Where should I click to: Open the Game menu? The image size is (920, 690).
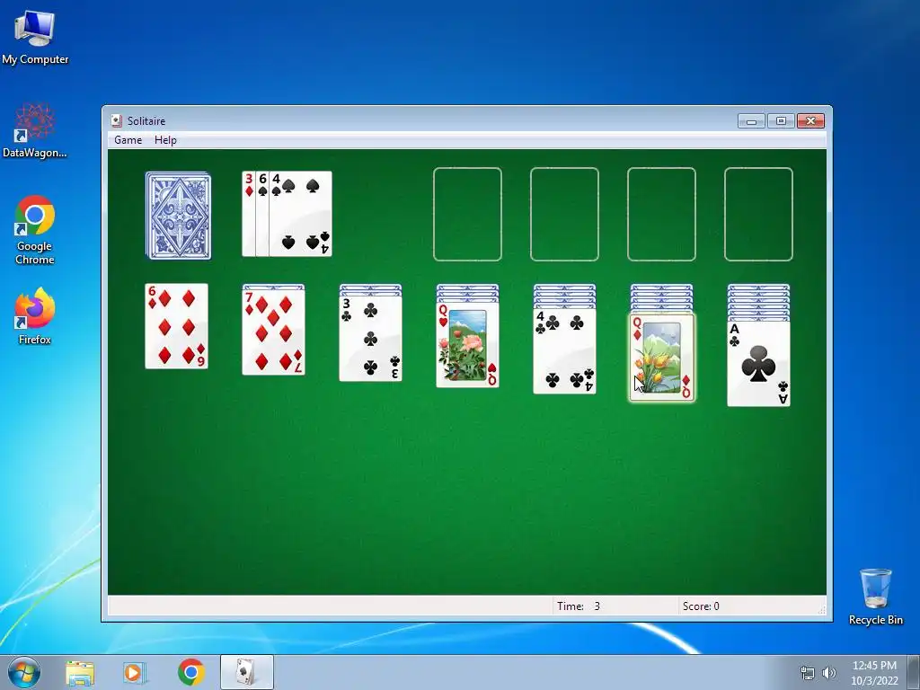click(x=128, y=139)
